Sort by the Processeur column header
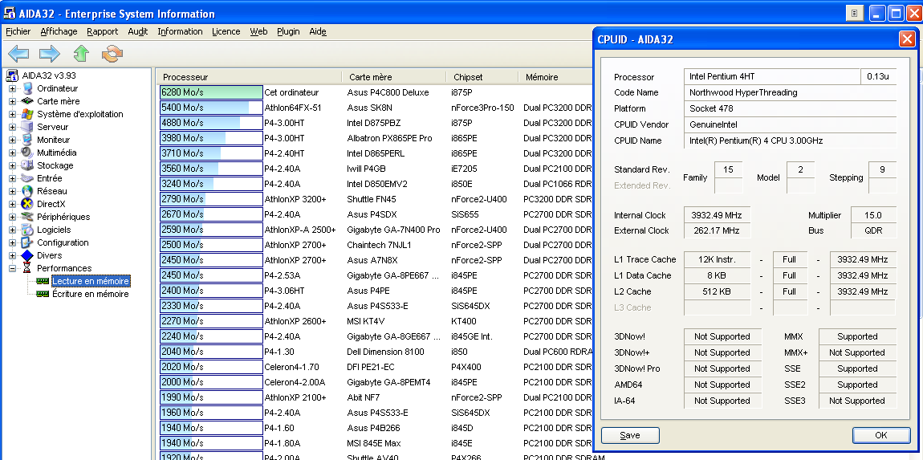The height and width of the screenshot is (460, 923). (250, 77)
